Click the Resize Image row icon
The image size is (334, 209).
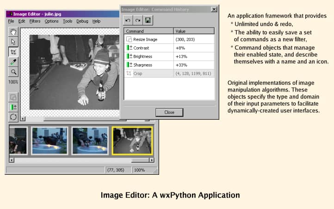129,39
